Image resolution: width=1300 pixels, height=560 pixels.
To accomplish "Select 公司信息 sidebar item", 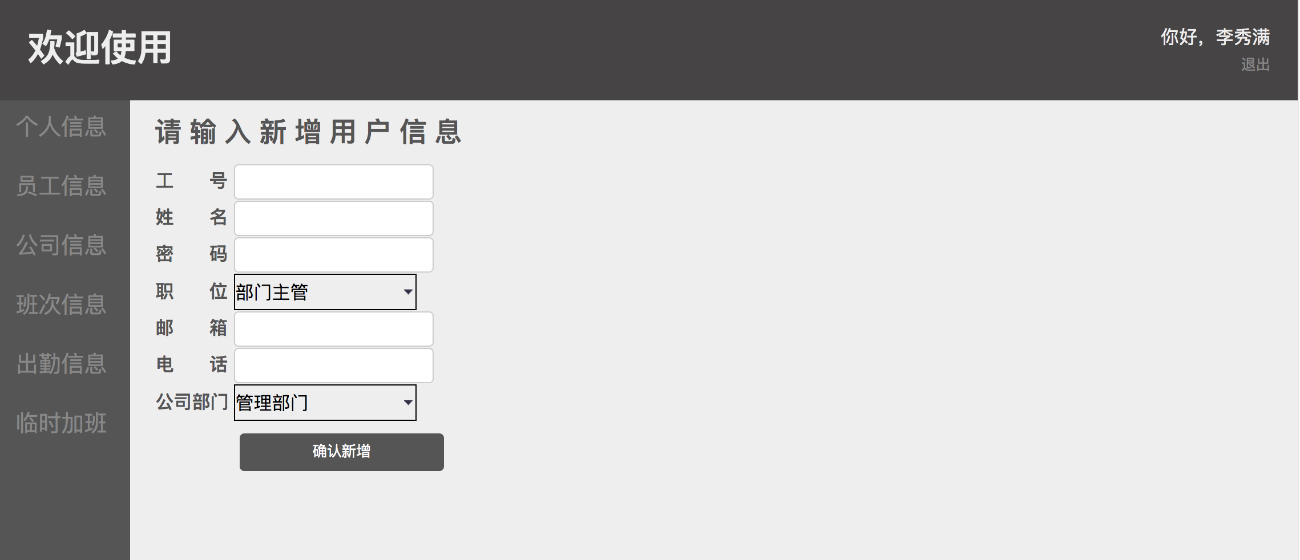I will (x=61, y=245).
